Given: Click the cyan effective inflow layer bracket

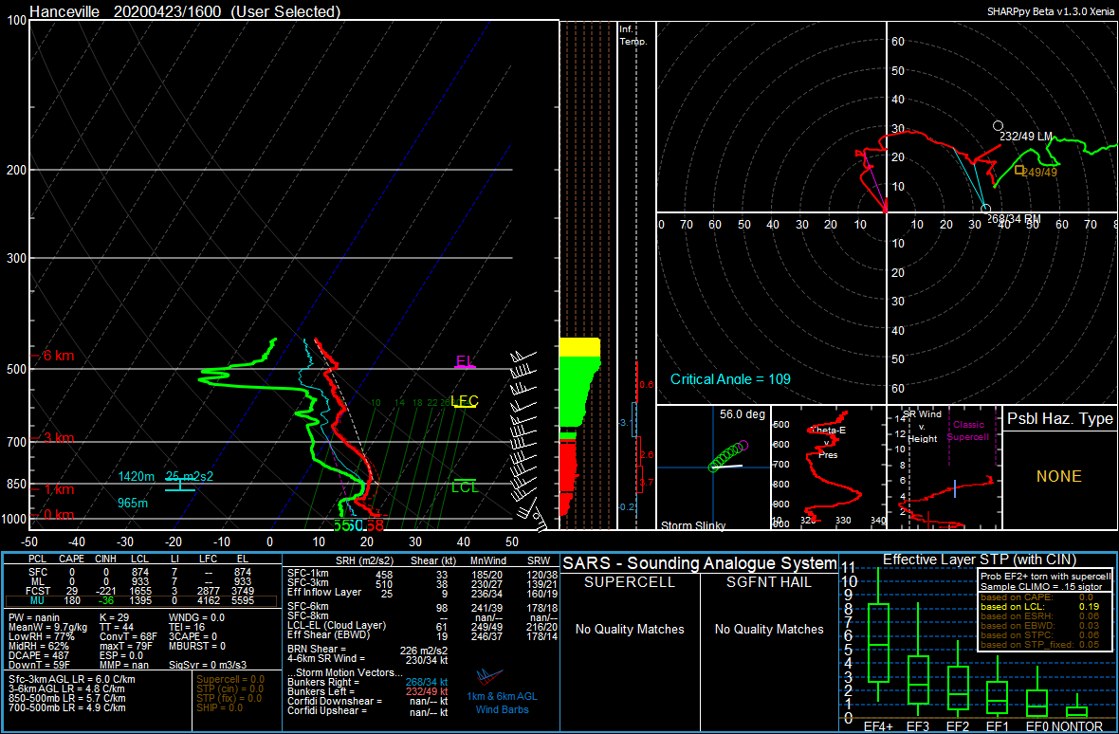Looking at the screenshot, I should [180, 485].
